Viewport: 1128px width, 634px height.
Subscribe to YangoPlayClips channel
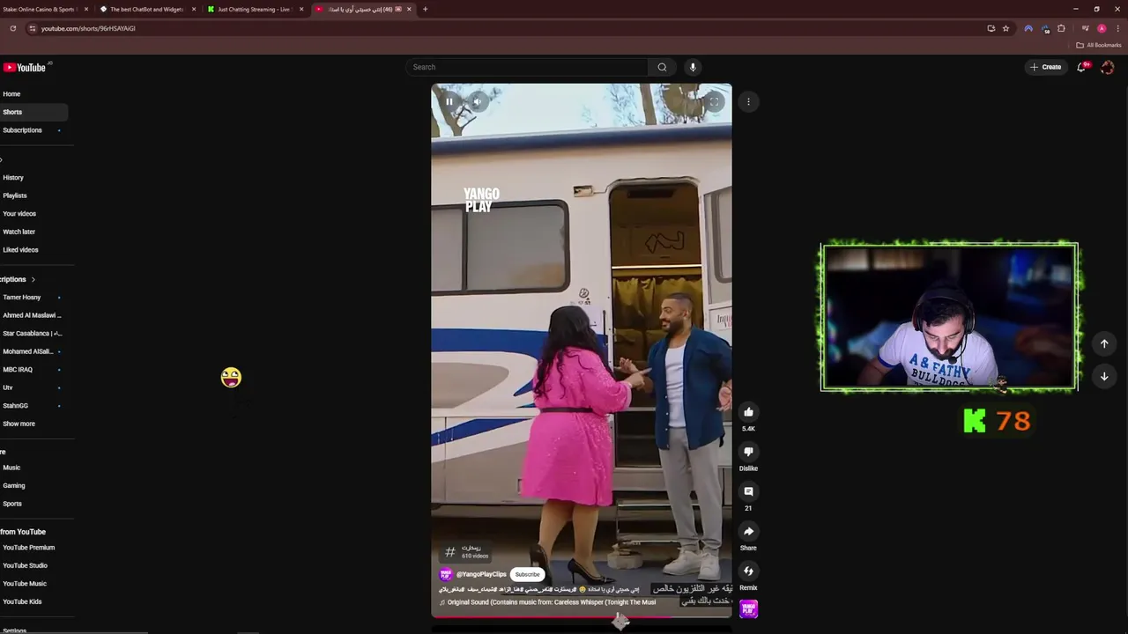click(527, 574)
